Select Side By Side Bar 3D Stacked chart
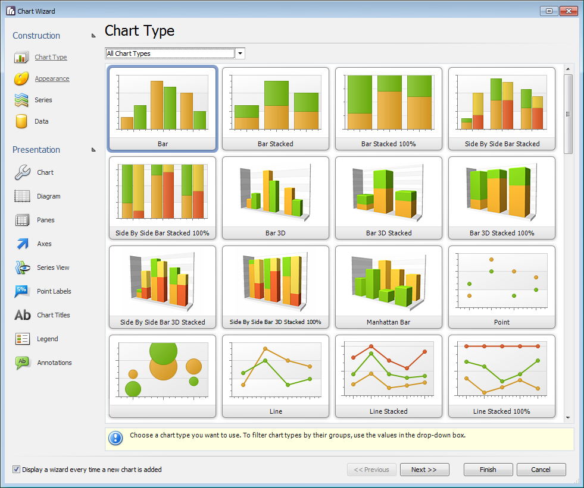Viewport: 584px width, 488px height. pyautogui.click(x=163, y=287)
